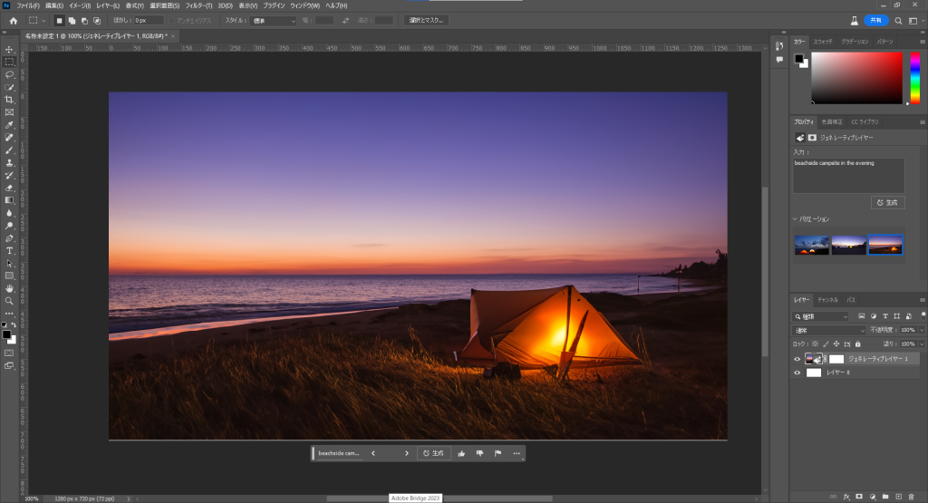Viewport: 928px width, 503px height.
Task: Switch to the チャンネル tab
Action: point(827,299)
